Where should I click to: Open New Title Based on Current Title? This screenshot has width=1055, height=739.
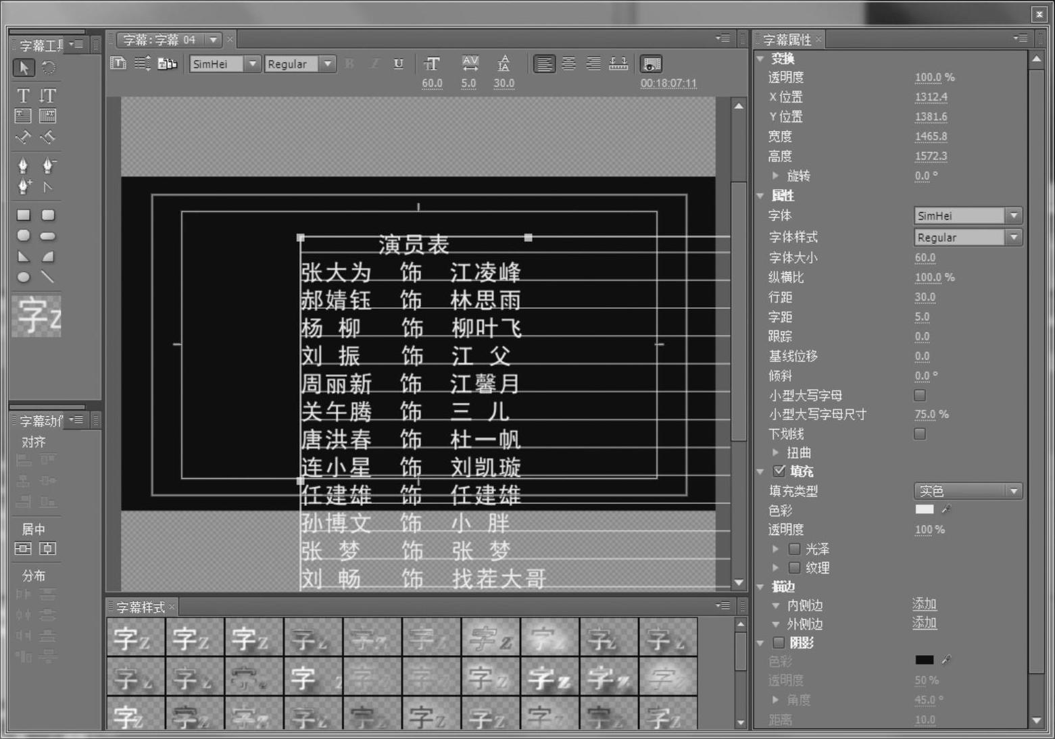(118, 63)
